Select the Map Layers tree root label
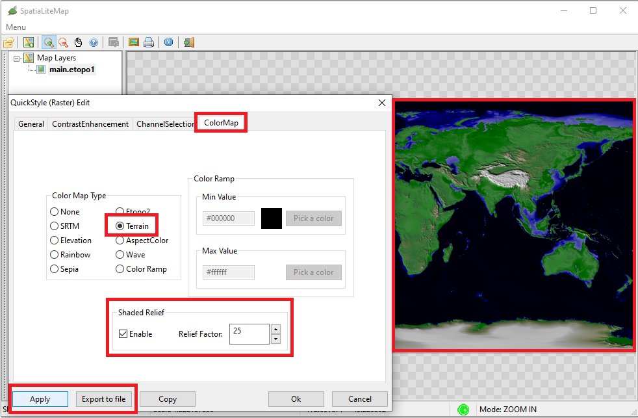 (x=56, y=58)
